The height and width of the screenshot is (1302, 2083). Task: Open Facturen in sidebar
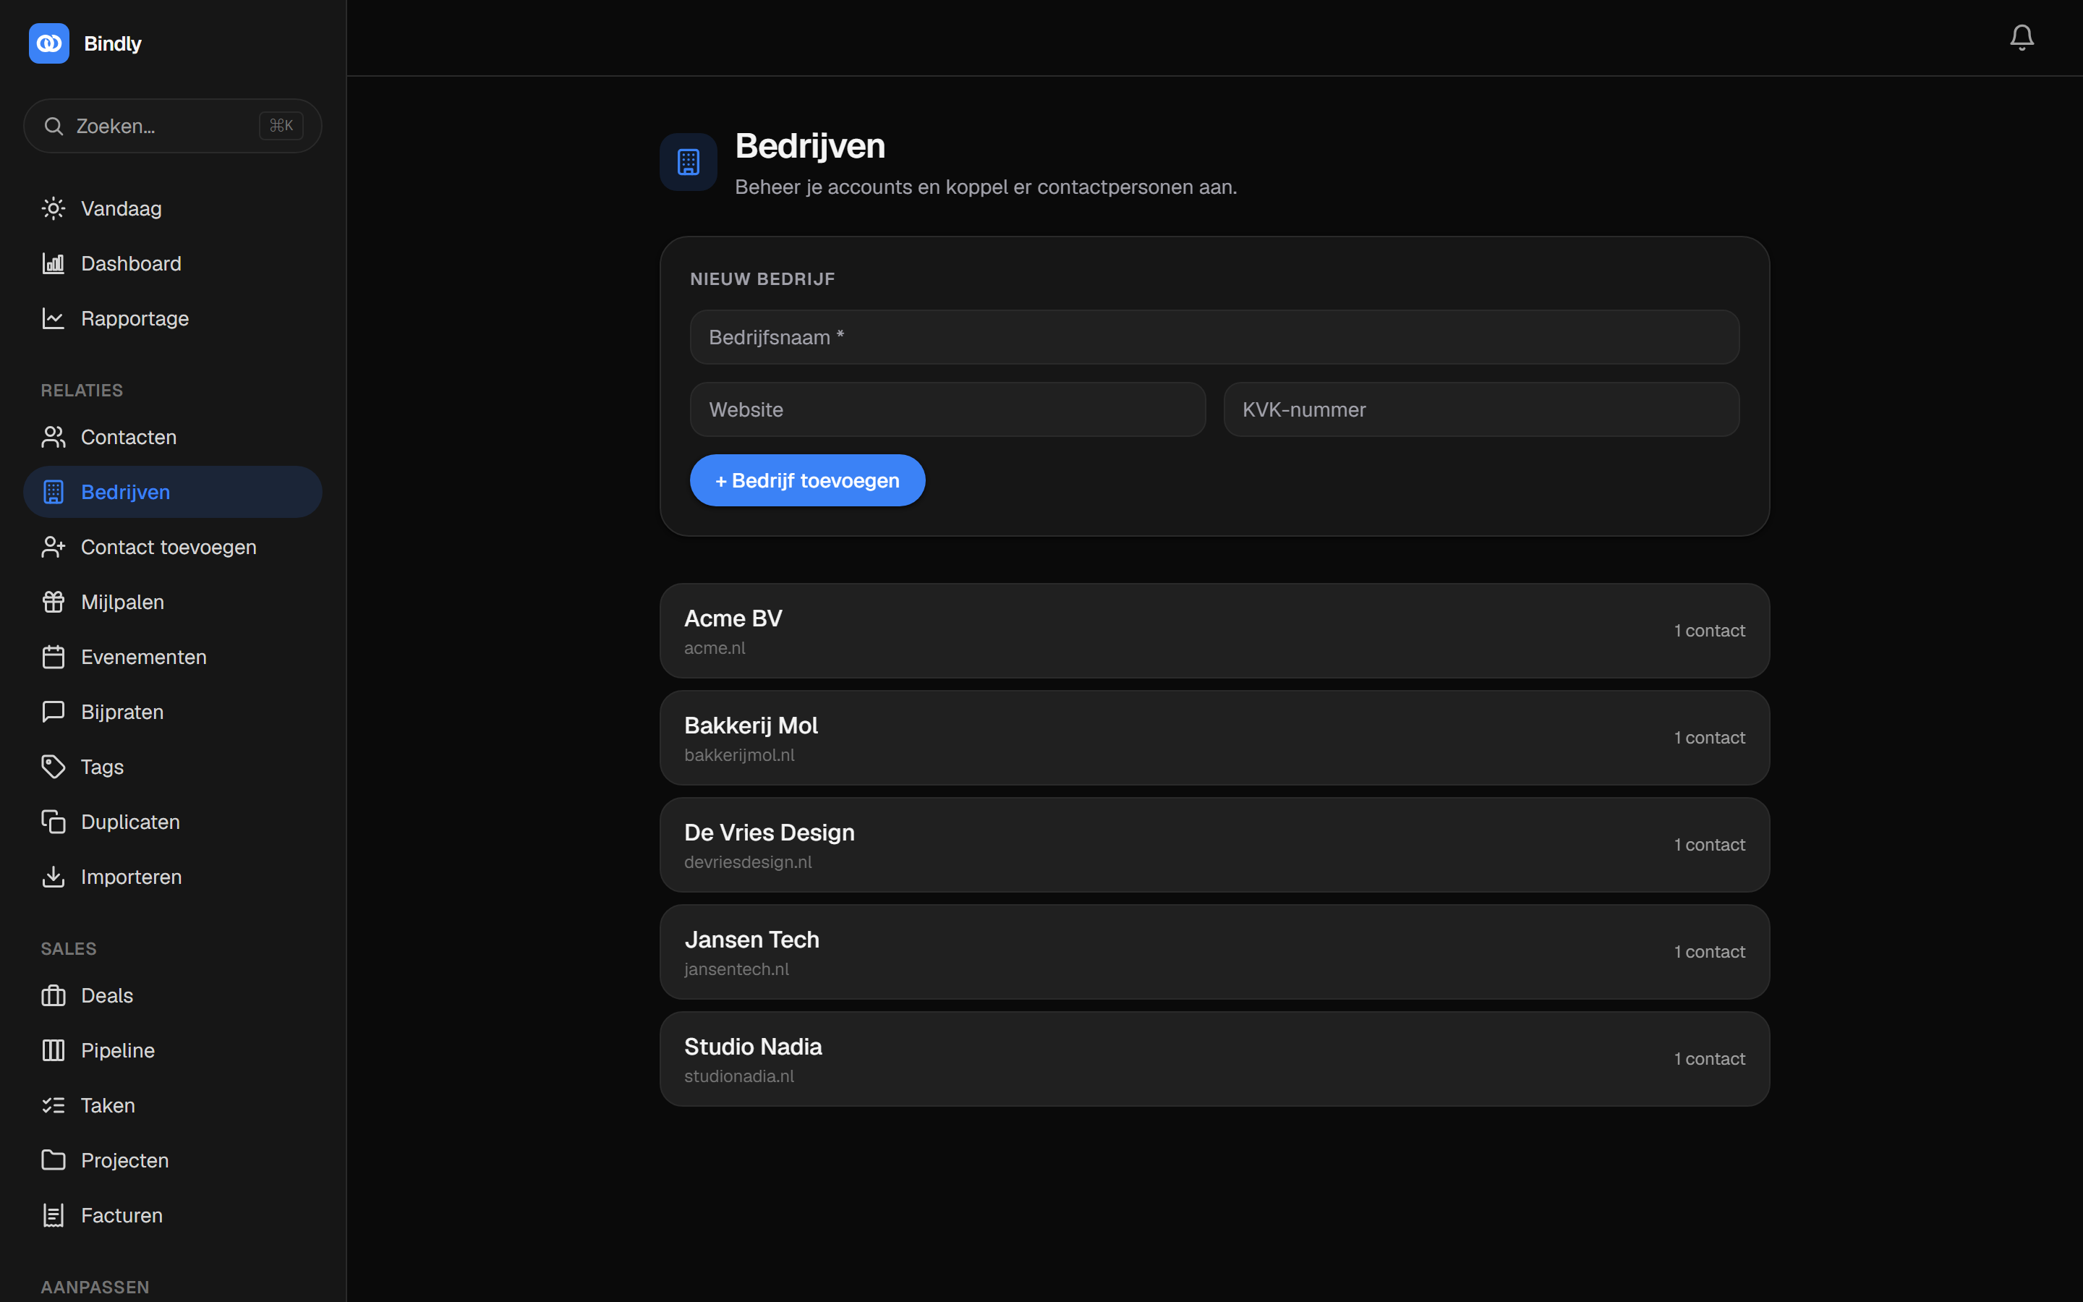[x=173, y=1215]
